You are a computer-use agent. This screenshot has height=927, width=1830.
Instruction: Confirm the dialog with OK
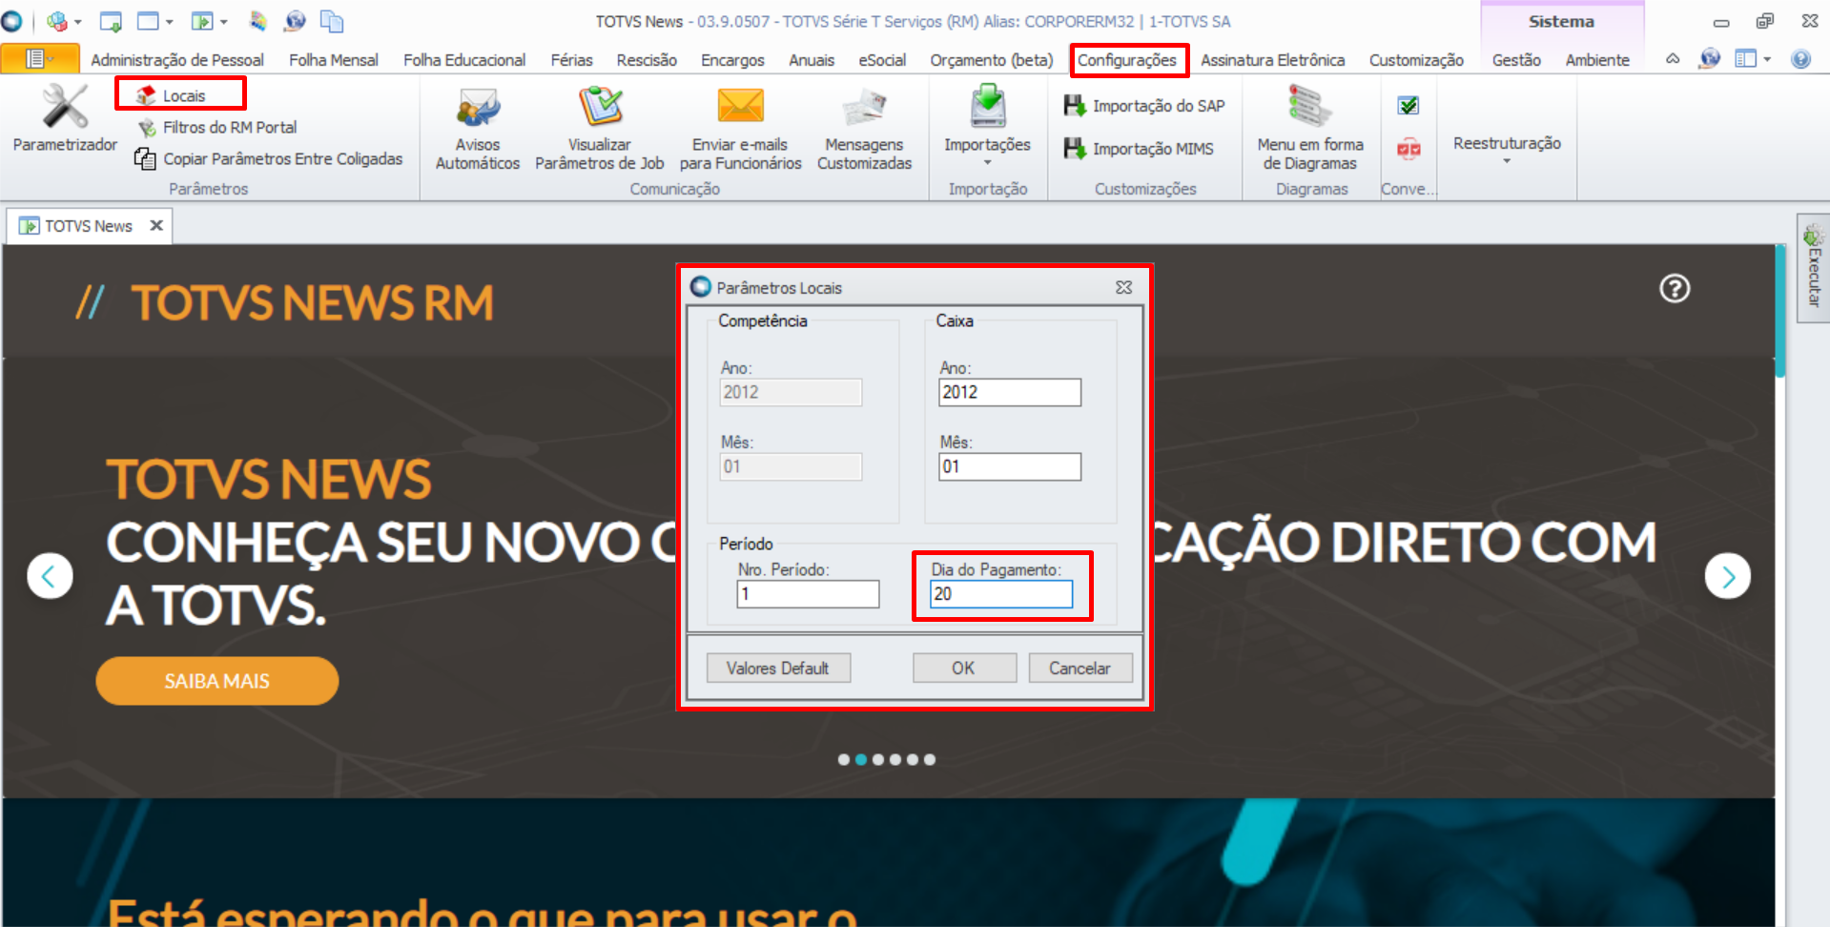point(964,668)
